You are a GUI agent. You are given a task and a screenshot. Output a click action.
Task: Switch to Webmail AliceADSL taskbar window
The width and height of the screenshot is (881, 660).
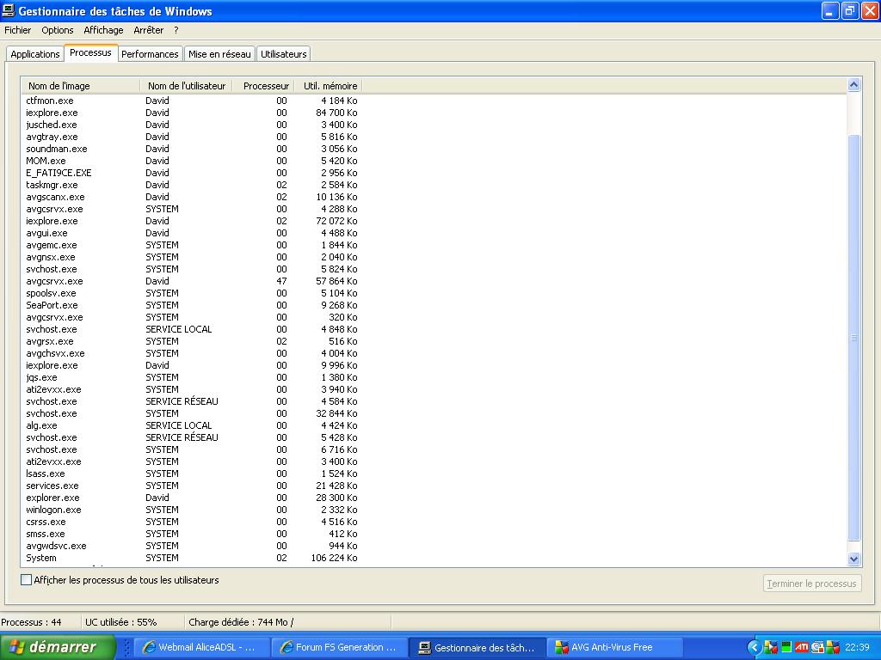(x=202, y=647)
